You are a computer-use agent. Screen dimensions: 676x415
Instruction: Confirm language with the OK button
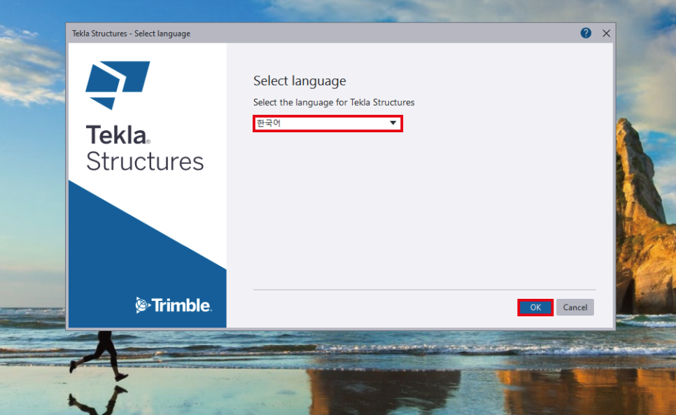pos(535,307)
